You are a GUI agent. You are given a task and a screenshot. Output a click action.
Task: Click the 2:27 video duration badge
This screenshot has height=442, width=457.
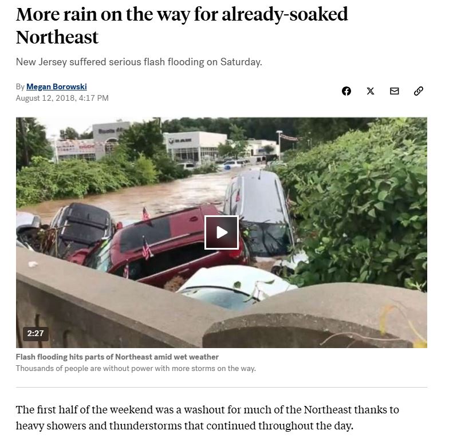pos(36,333)
